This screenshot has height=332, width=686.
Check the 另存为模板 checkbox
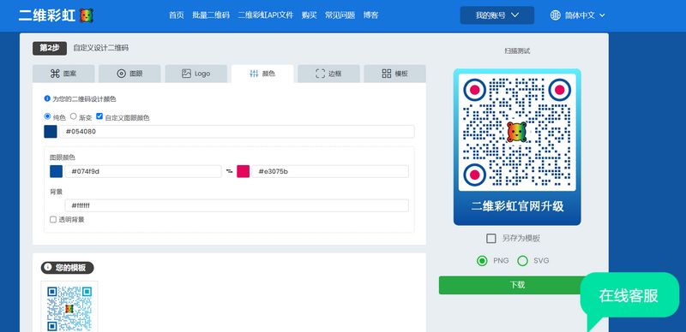(x=491, y=239)
